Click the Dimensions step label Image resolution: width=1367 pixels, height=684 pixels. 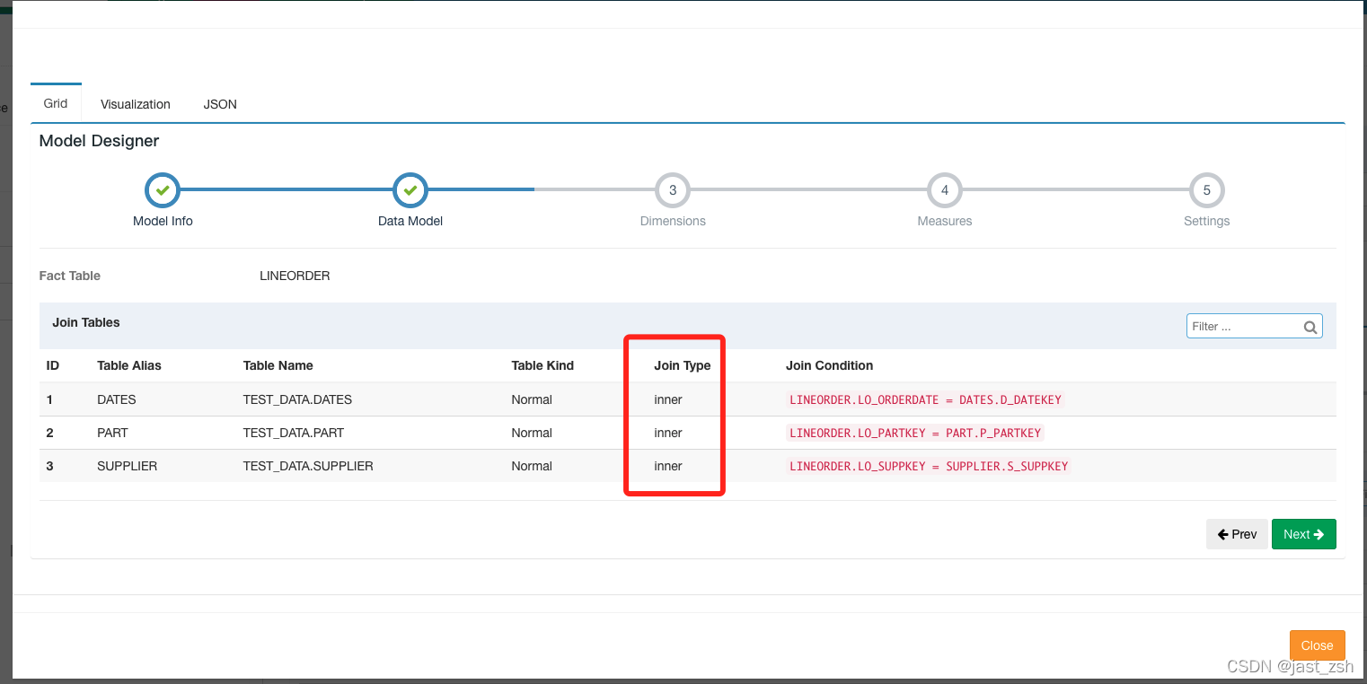(673, 221)
